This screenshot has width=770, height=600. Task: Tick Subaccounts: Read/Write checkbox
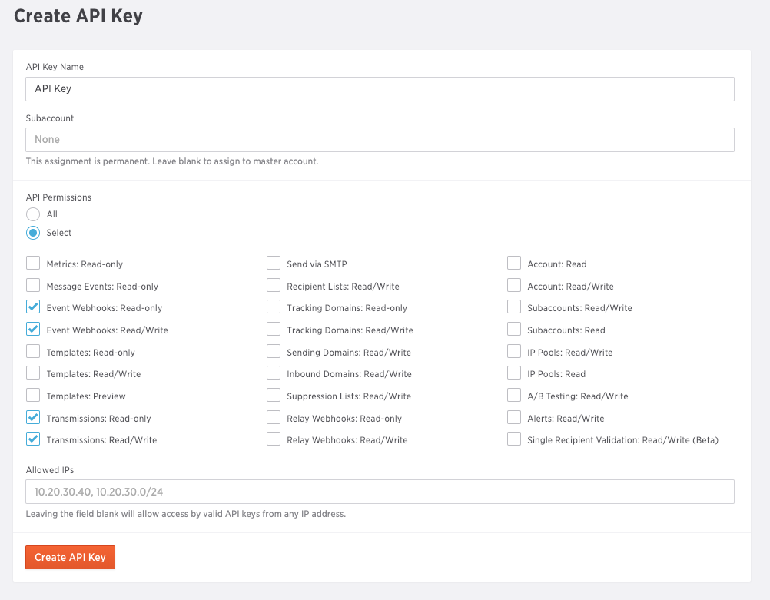click(x=514, y=307)
